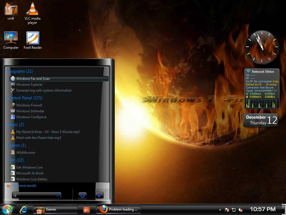Click IP Lookup in Network Meter
Viewport: 286px width, 215px height.
271,85
